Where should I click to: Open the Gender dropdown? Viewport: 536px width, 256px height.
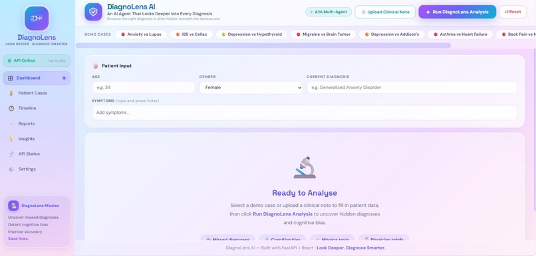251,88
